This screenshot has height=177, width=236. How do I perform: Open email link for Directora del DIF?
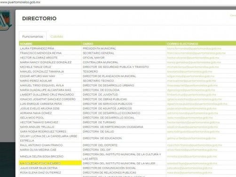point(192,150)
